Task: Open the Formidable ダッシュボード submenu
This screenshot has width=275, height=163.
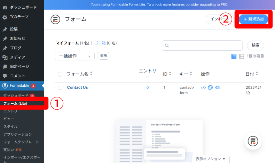Action: click(x=16, y=95)
